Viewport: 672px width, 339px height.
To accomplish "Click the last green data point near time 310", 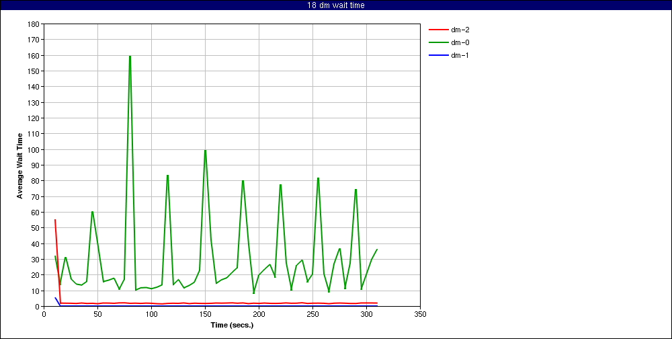I will click(377, 250).
